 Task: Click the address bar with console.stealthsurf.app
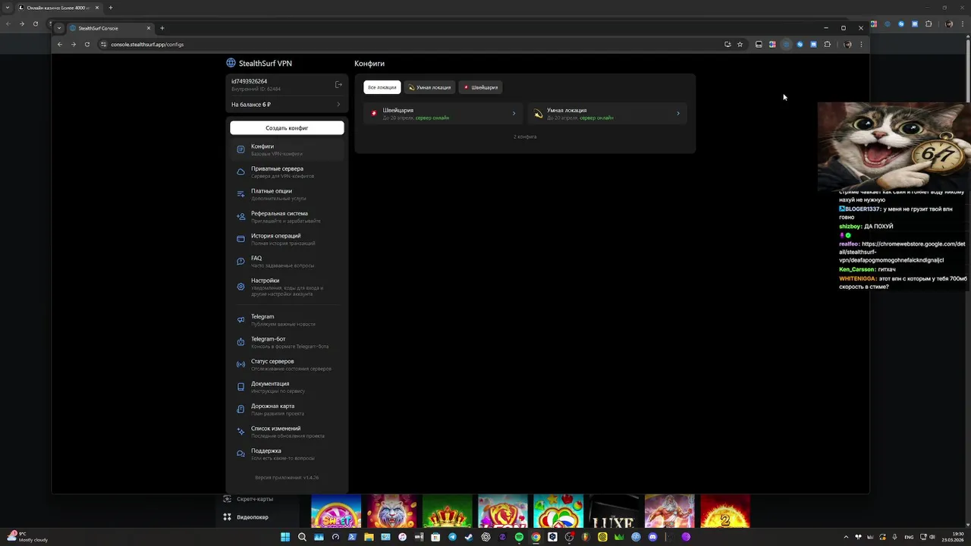[410, 44]
